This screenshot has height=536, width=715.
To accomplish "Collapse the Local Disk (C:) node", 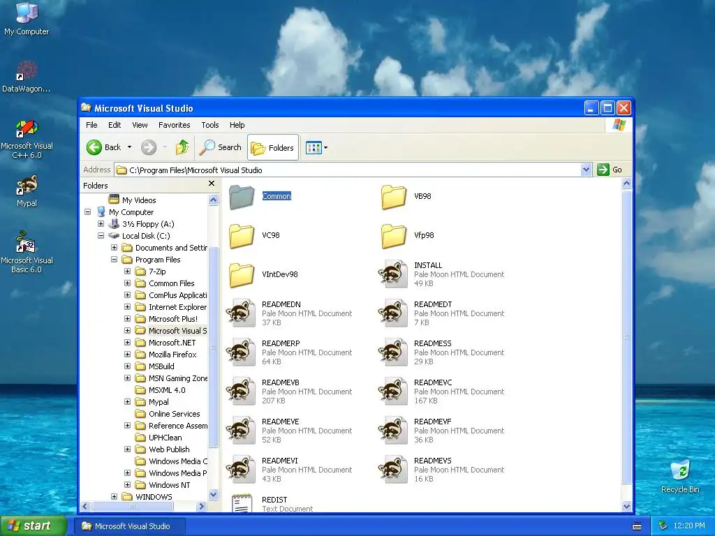I will [x=101, y=236].
